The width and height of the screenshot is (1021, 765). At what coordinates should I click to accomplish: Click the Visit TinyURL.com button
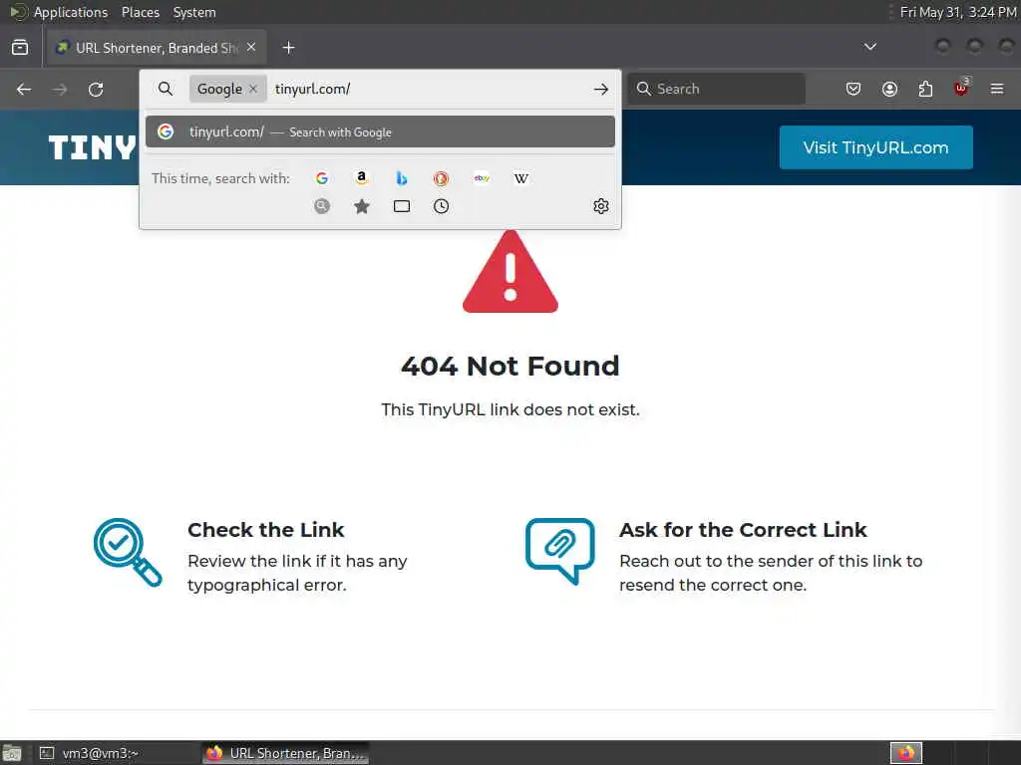875,147
